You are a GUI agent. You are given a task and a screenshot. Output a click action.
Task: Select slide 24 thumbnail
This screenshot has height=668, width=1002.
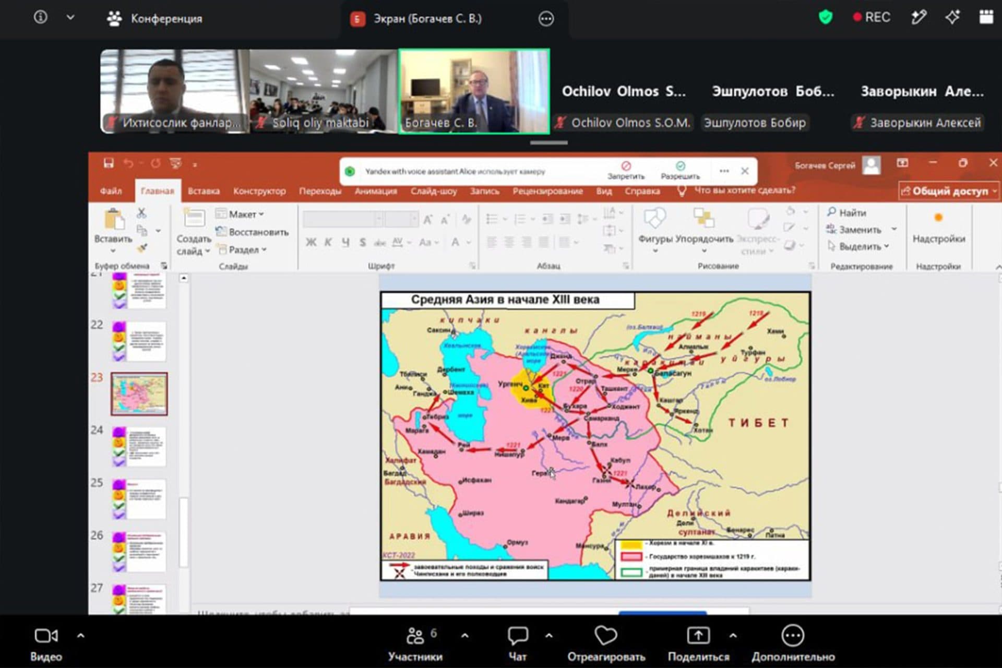tap(139, 447)
